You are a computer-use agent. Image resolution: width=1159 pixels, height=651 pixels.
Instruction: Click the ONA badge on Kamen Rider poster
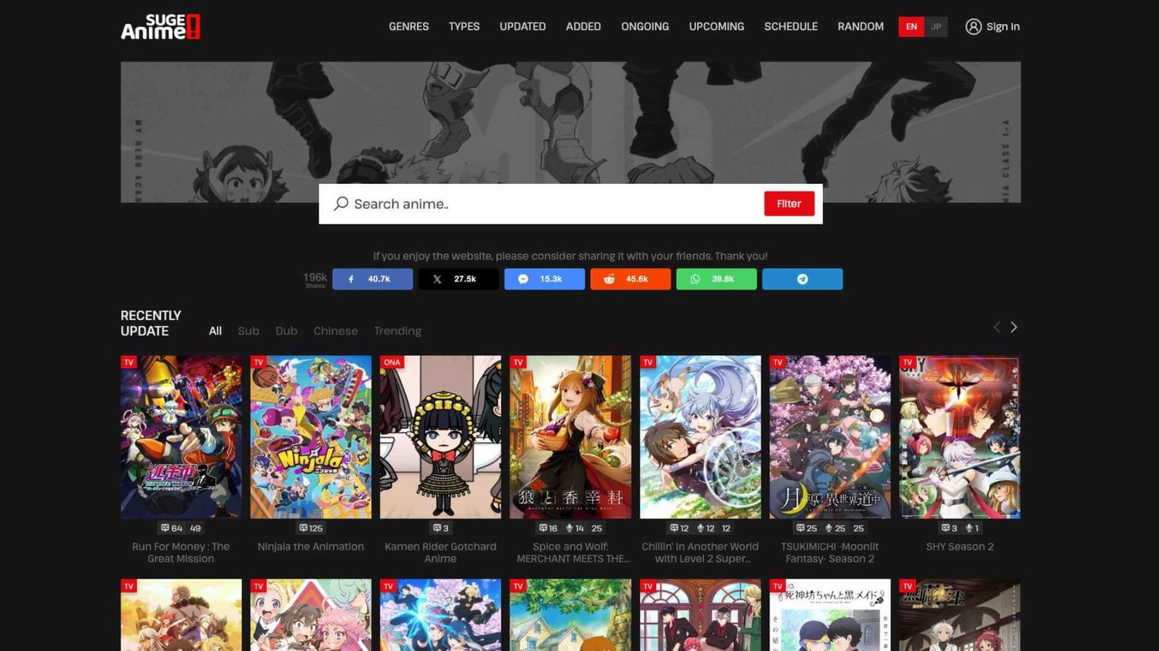[392, 362]
